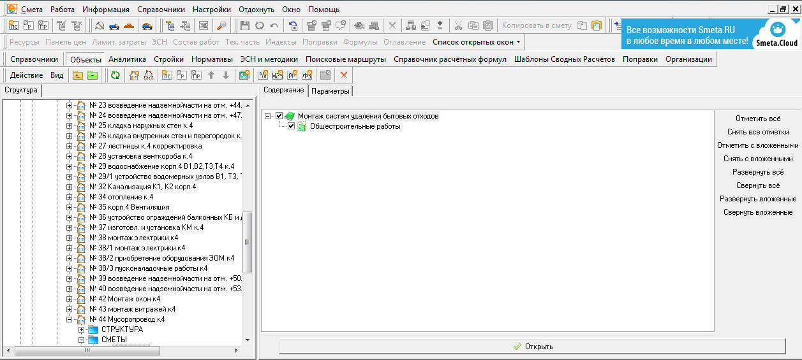Expand № 32 Канализация К1, К2 node

[70, 187]
